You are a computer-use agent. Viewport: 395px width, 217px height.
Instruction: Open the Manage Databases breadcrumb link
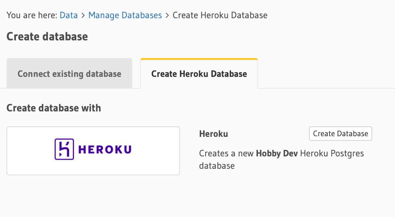click(125, 15)
